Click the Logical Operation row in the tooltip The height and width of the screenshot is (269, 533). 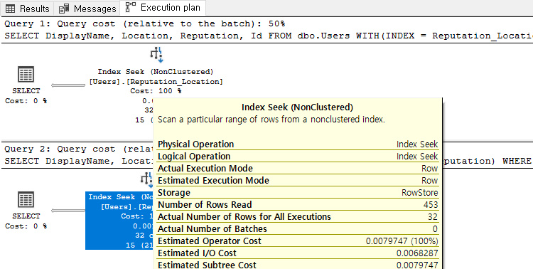(298, 157)
